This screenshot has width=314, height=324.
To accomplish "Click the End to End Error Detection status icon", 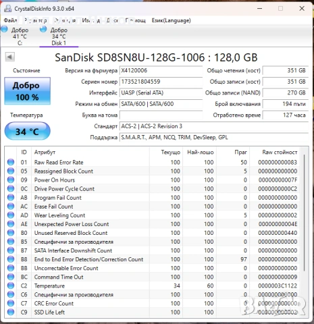I will tap(11, 259).
